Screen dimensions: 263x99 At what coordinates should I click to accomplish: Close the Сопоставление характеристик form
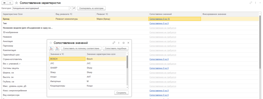(x=260, y=3)
